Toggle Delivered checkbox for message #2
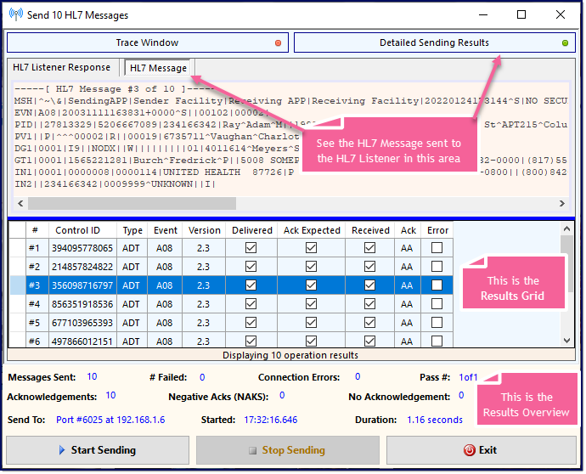 coord(251,267)
